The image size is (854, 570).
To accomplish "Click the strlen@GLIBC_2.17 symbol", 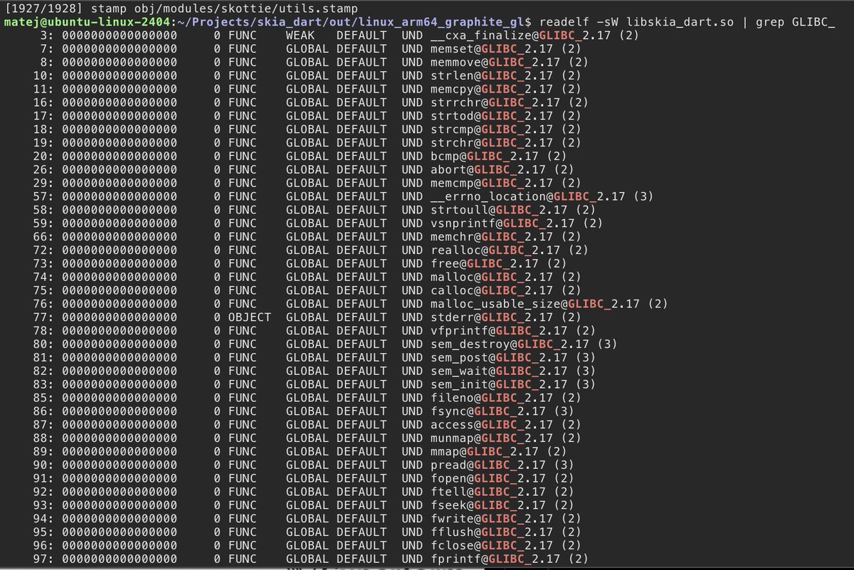I will click(x=491, y=75).
